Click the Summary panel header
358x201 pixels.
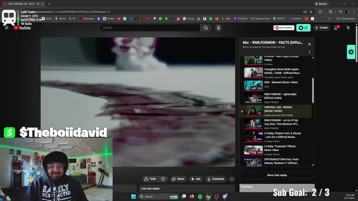277,187
